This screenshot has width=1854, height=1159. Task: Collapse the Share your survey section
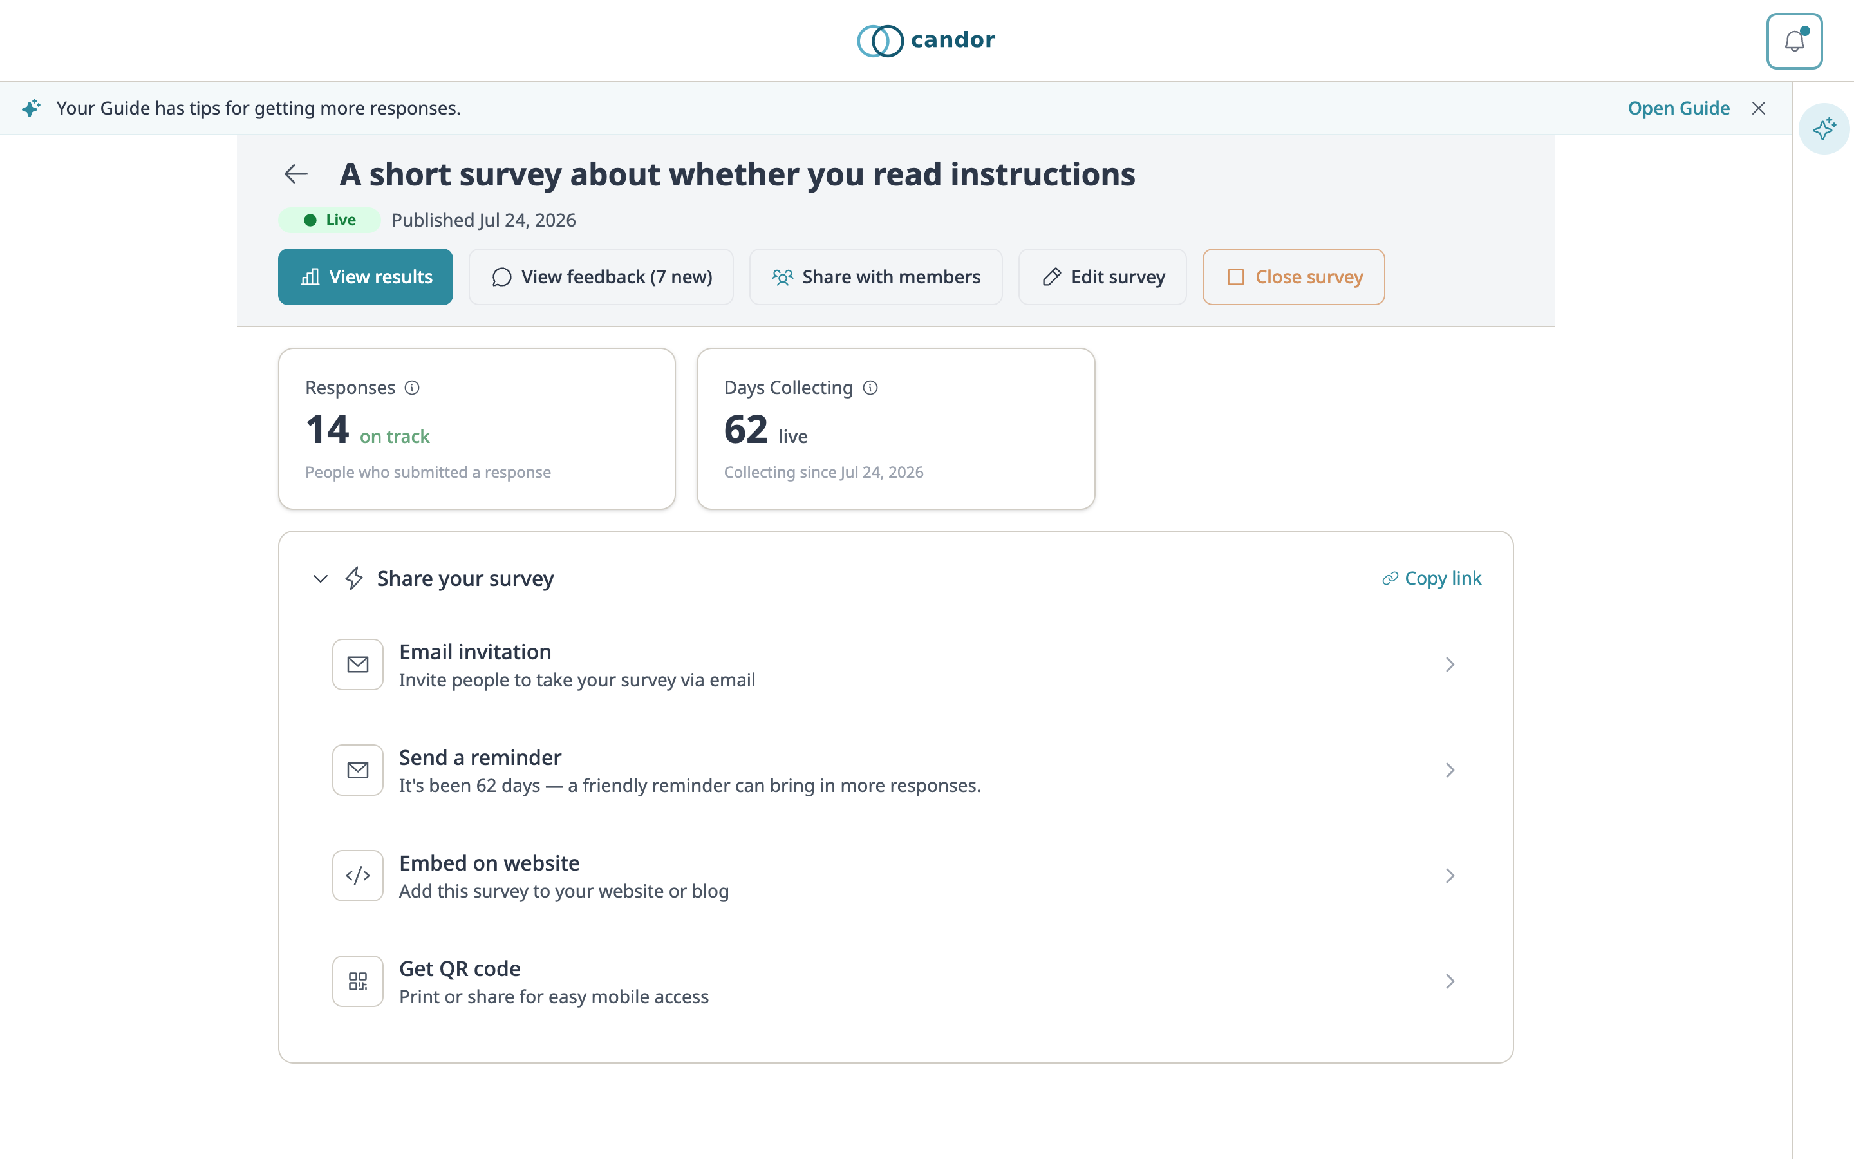tap(320, 579)
